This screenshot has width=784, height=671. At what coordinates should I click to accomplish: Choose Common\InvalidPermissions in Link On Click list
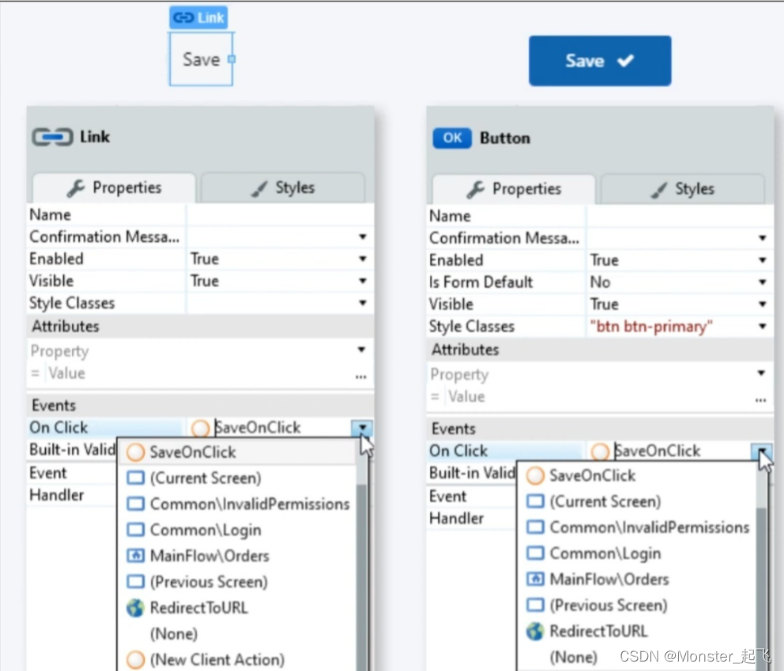tap(238, 504)
